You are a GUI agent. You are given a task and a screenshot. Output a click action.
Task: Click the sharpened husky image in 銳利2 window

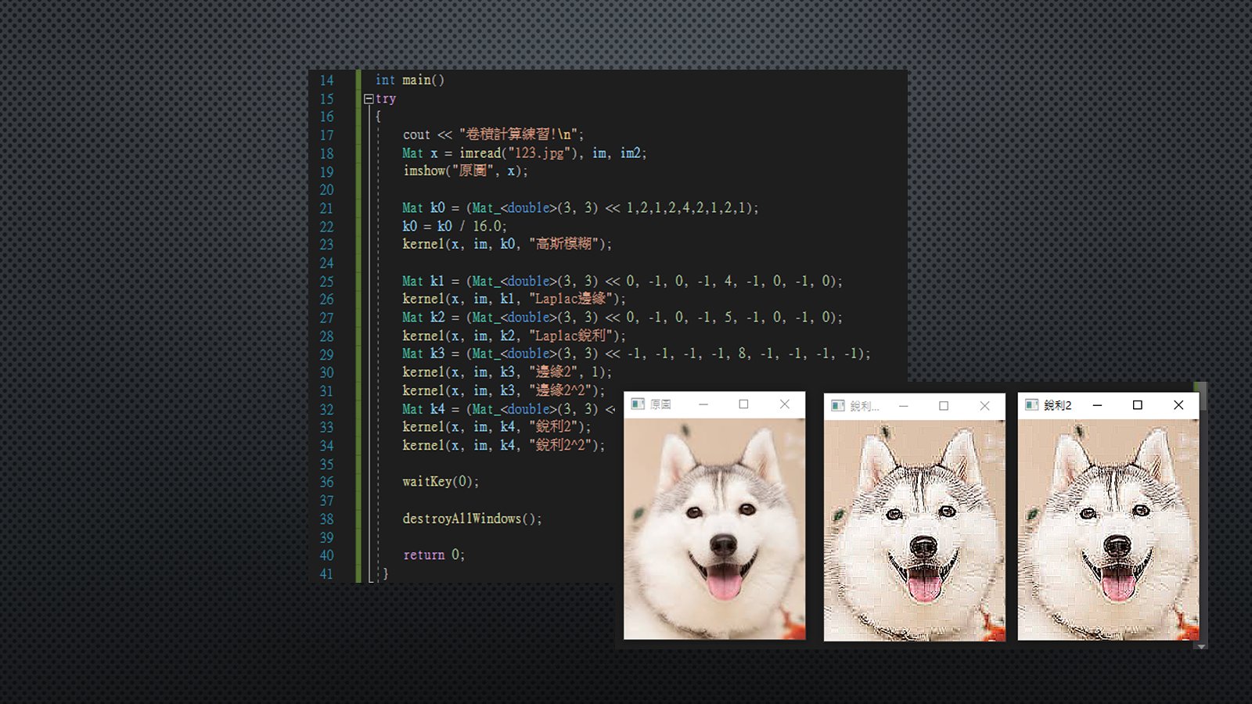pyautogui.click(x=1108, y=530)
